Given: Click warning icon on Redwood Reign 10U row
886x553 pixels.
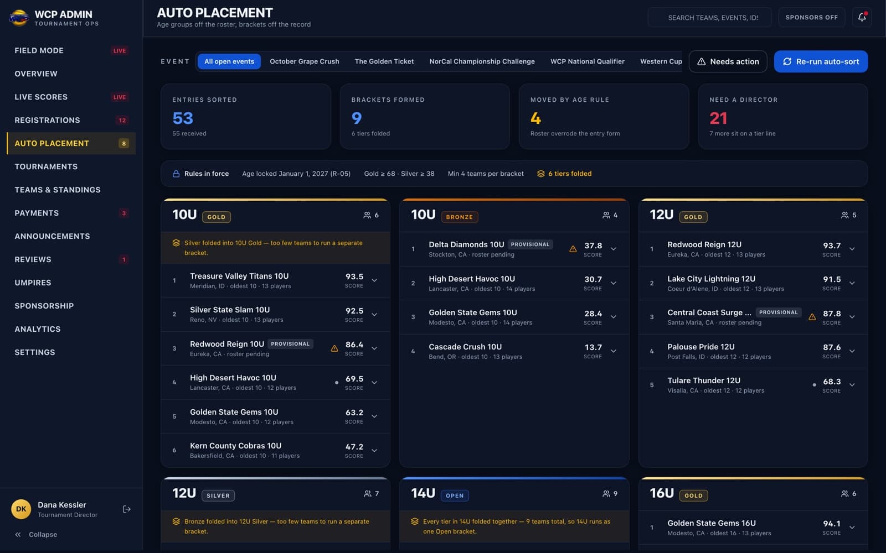Looking at the screenshot, I should pyautogui.click(x=334, y=348).
